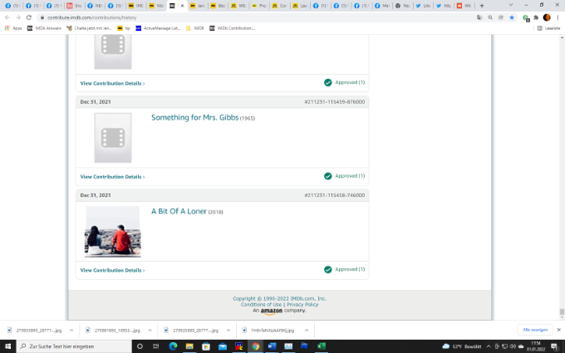Image resolution: width=565 pixels, height=353 pixels.
Task: Click the film placeholder for Mrs. Gibbs
Action: point(112,138)
